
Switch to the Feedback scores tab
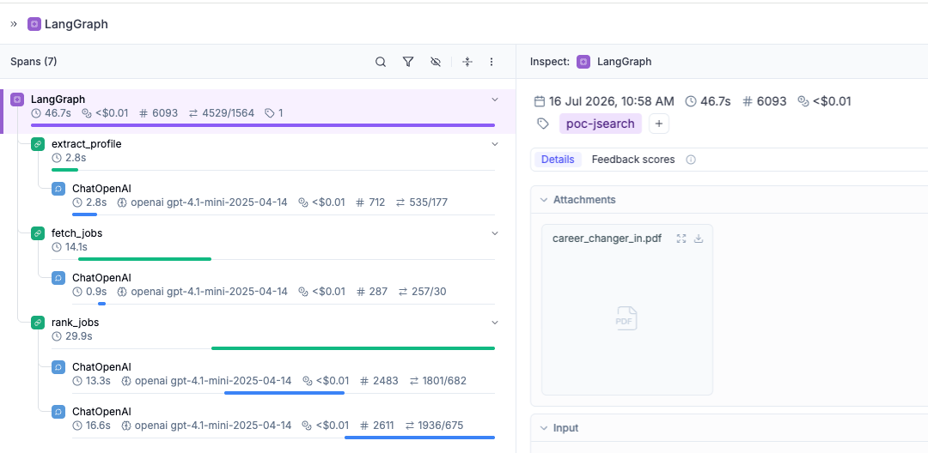[633, 160]
